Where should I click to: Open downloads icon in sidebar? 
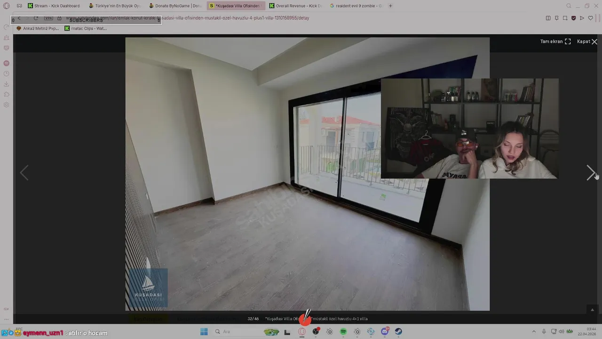pos(6,84)
